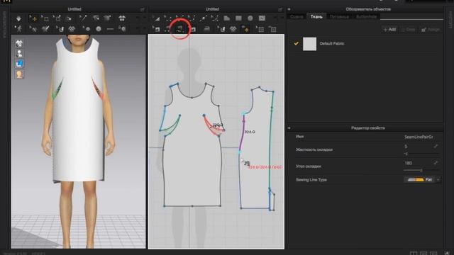Click the last shape icon after Circle
454x255 pixels.
[x=262, y=18]
